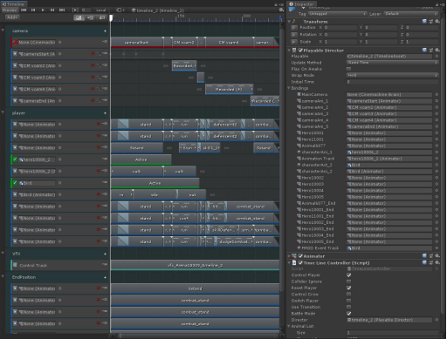The image size is (447, 339).
Task: Select the Active clip on the Bird track
Action: coord(155,183)
